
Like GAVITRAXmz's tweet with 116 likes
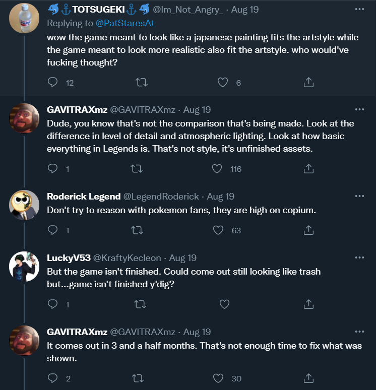pos(217,169)
